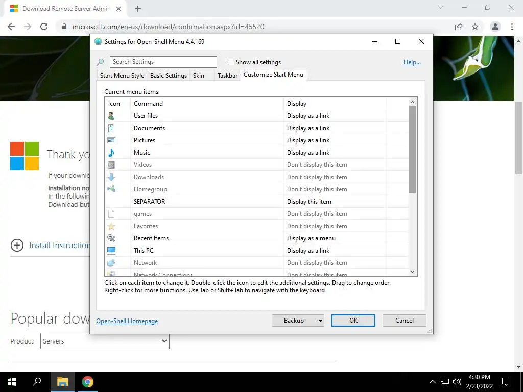Select Customize Start Menu tab

pyautogui.click(x=274, y=75)
